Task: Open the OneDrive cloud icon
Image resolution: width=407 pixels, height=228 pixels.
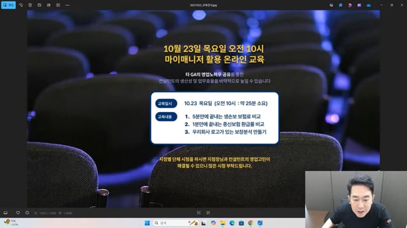Action: (369, 5)
